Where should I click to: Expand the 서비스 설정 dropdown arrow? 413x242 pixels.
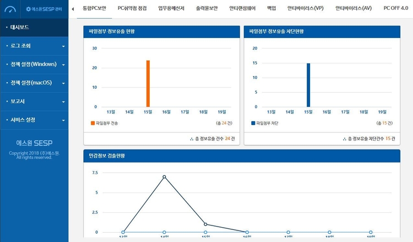63,121
